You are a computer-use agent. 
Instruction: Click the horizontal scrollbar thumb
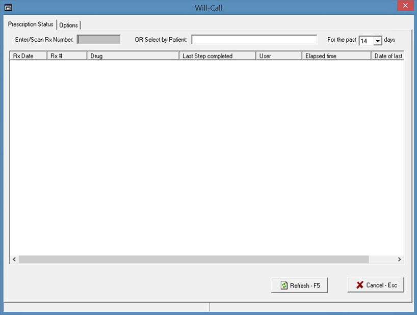(x=194, y=259)
